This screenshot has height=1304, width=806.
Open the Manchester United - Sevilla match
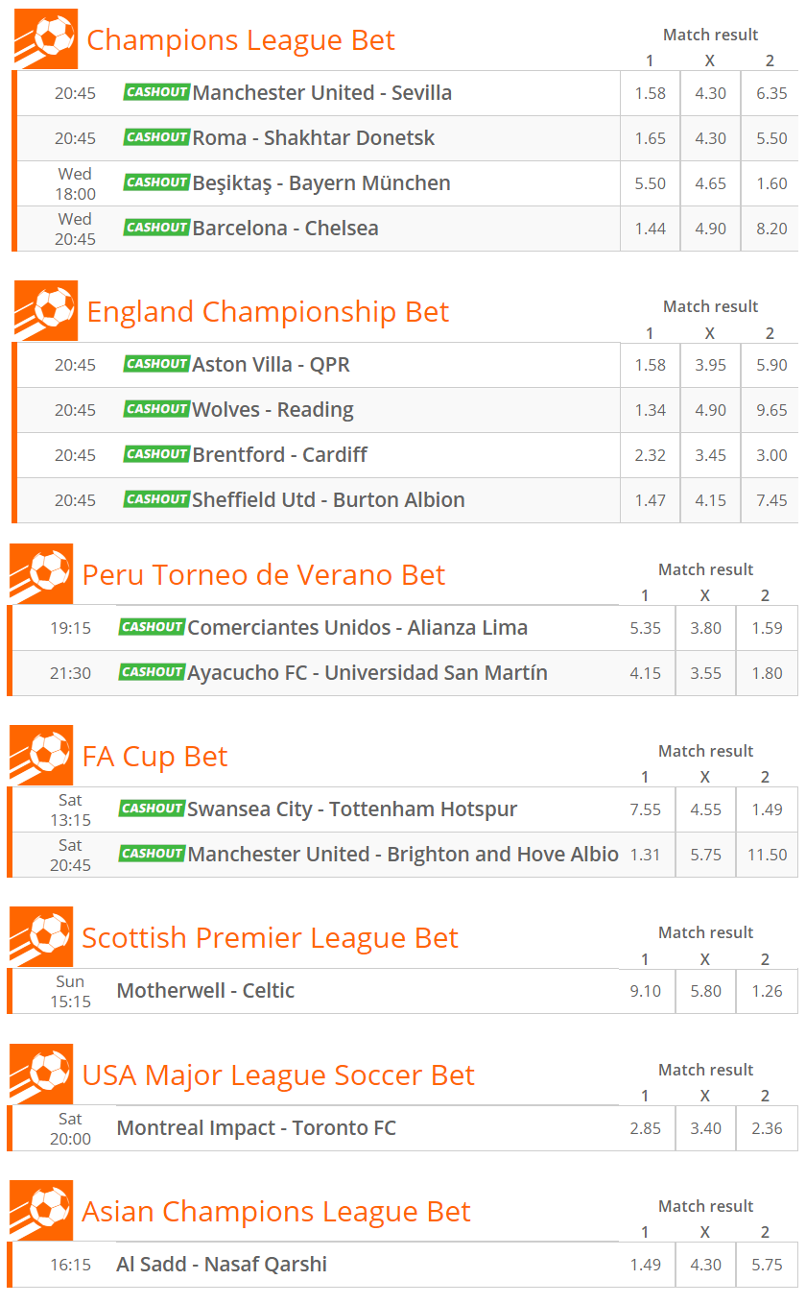(321, 93)
